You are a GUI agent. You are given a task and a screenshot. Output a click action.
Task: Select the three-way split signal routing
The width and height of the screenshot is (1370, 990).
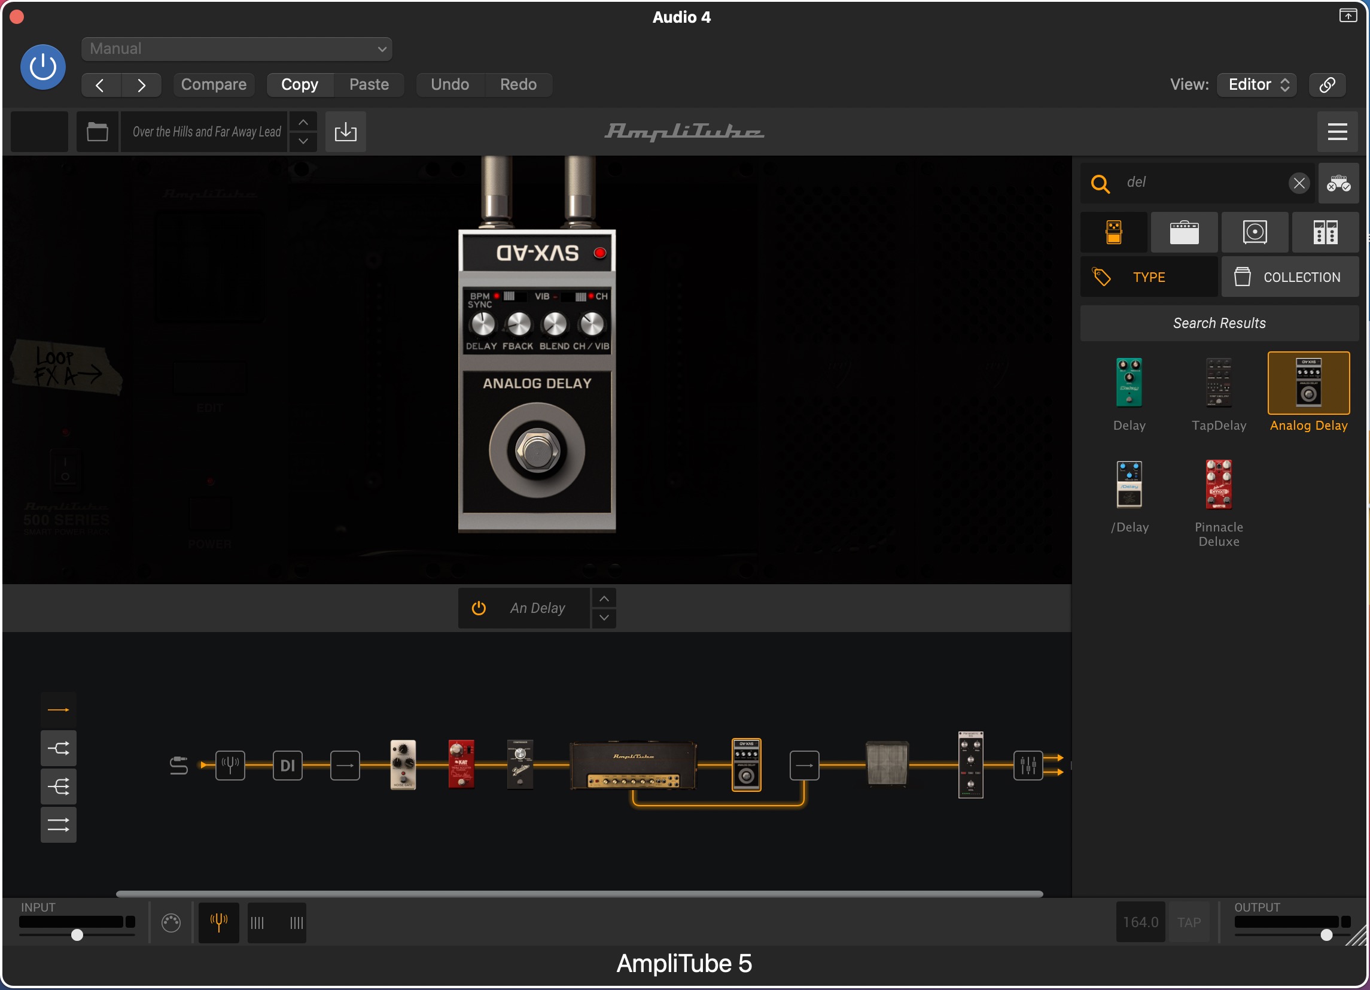pyautogui.click(x=59, y=786)
